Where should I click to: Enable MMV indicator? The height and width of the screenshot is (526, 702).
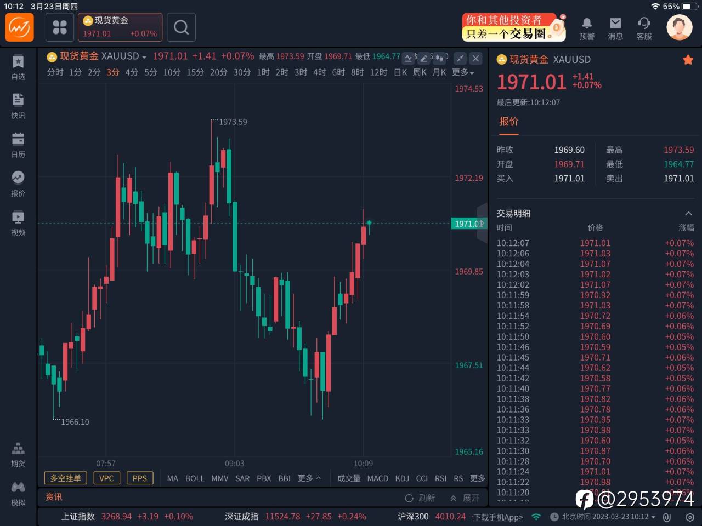pos(220,478)
